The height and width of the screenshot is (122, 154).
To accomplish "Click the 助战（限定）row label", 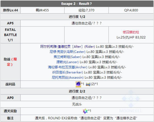I will point(10,62).
